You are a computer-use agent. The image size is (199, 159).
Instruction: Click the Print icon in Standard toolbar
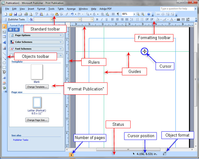point(26,14)
